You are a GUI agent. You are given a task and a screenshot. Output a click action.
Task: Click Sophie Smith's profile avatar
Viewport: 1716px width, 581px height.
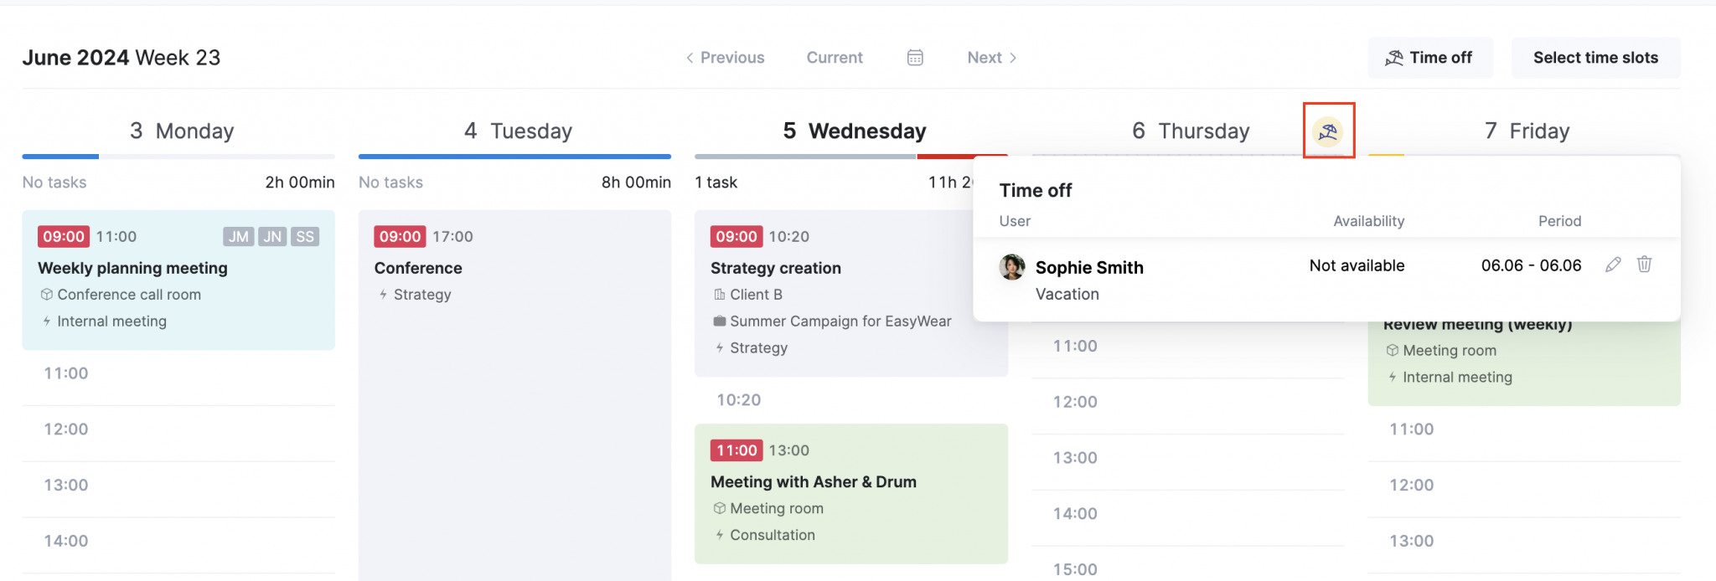point(1010,268)
